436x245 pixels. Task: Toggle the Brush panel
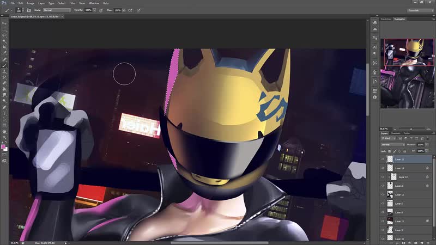point(29,10)
